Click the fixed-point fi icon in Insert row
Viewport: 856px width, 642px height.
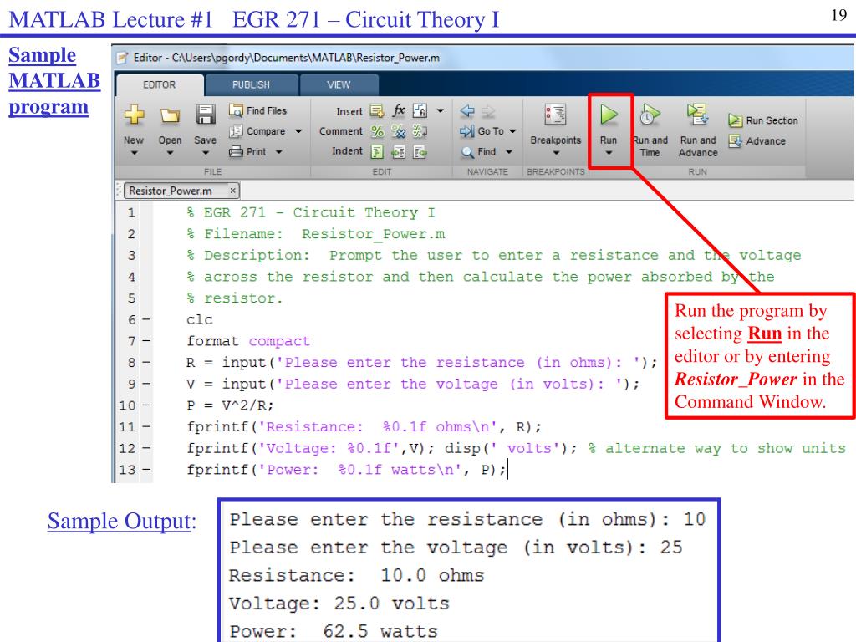point(420,111)
